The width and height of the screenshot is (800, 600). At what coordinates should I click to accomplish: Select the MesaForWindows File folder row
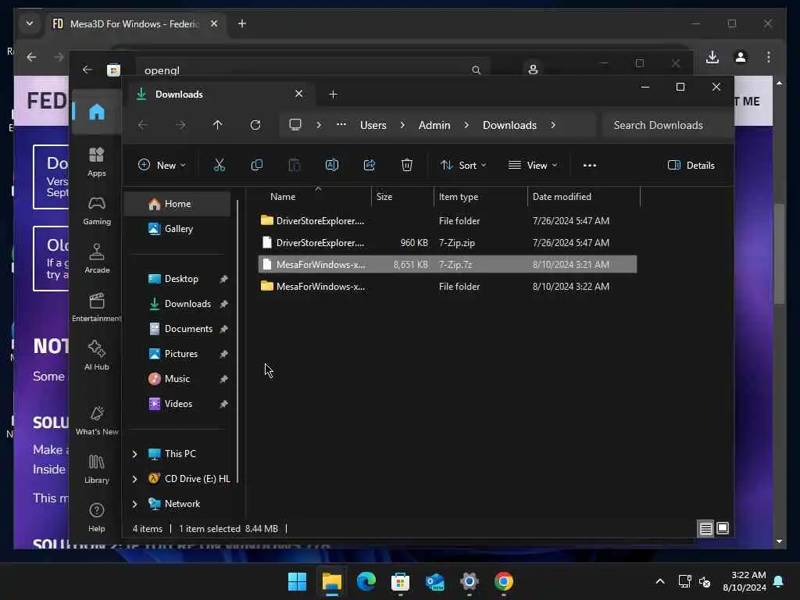(448, 286)
